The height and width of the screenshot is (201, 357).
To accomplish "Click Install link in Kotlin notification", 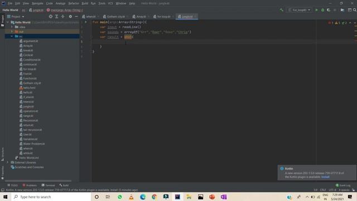I will (325, 177).
